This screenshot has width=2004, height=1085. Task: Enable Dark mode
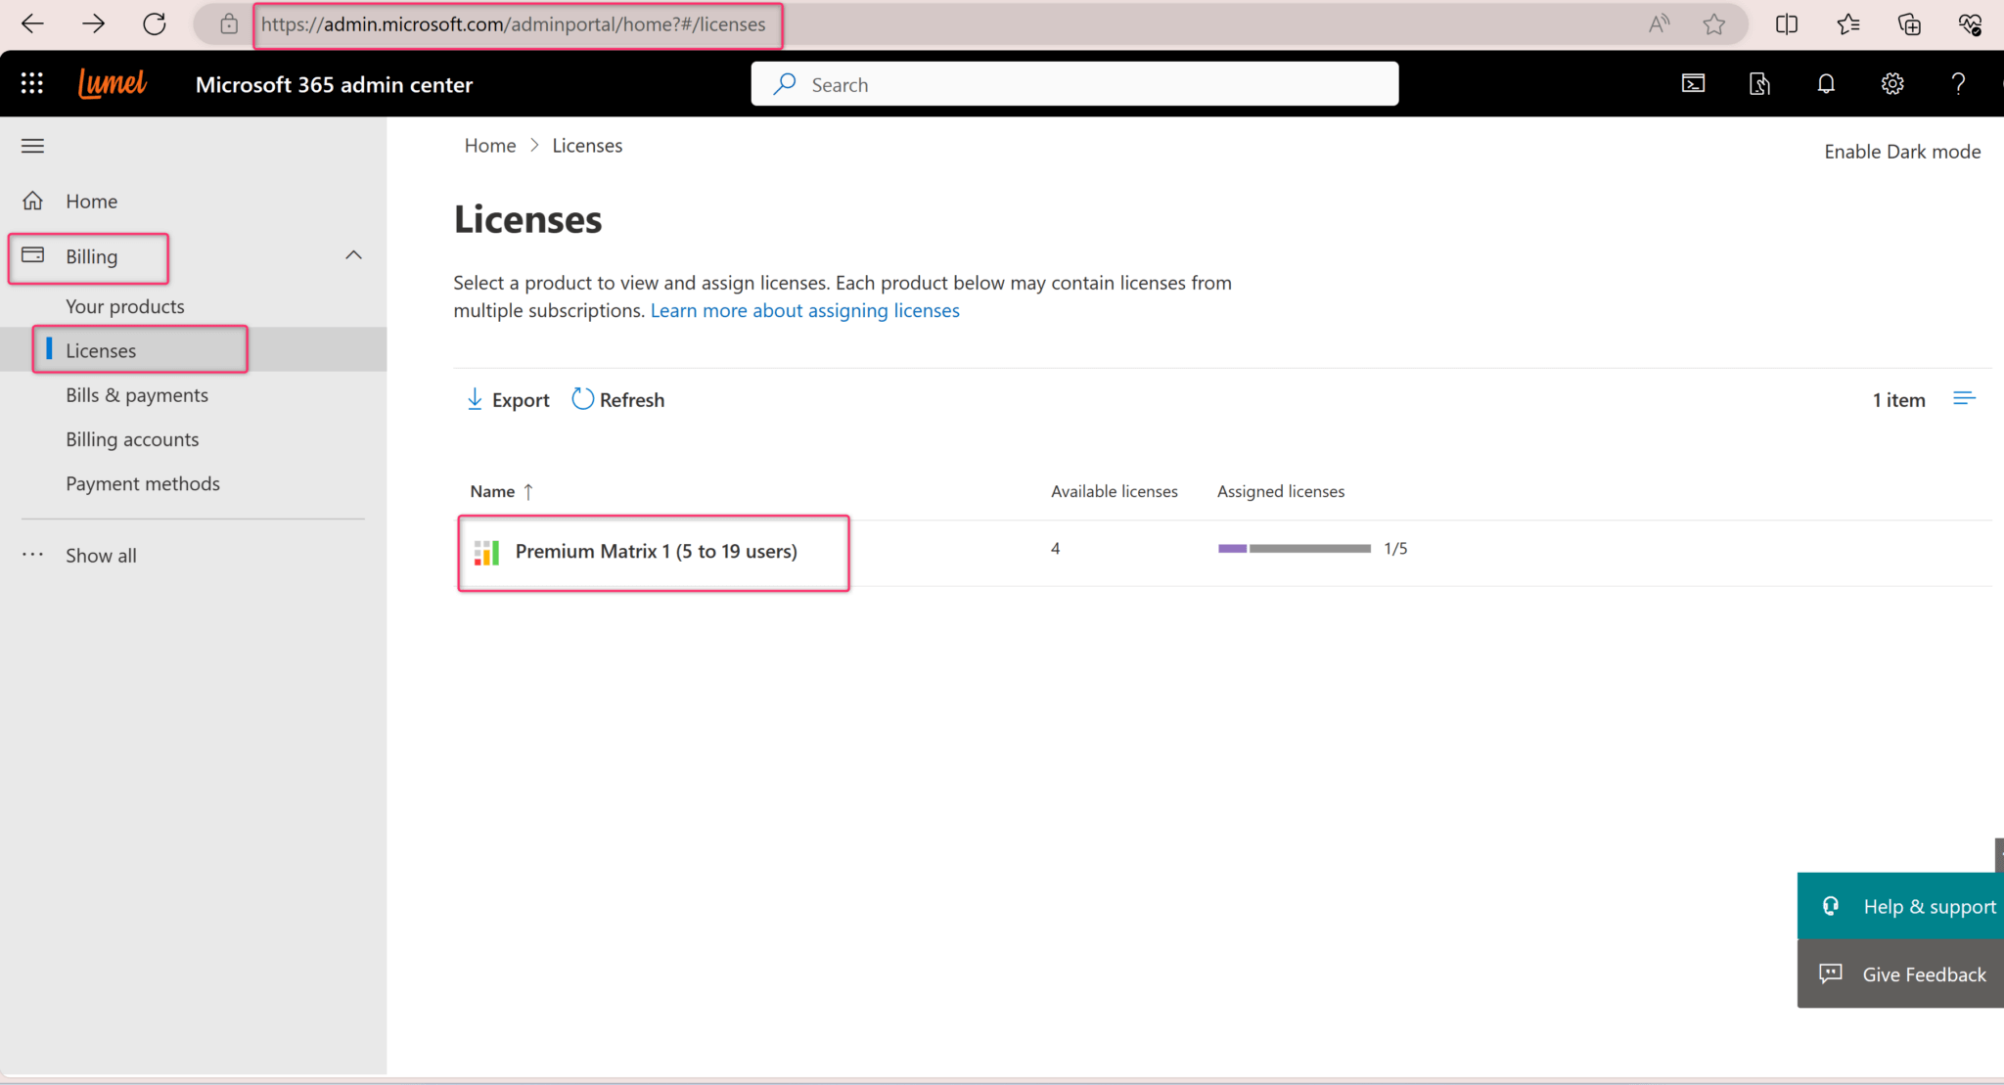click(1900, 151)
